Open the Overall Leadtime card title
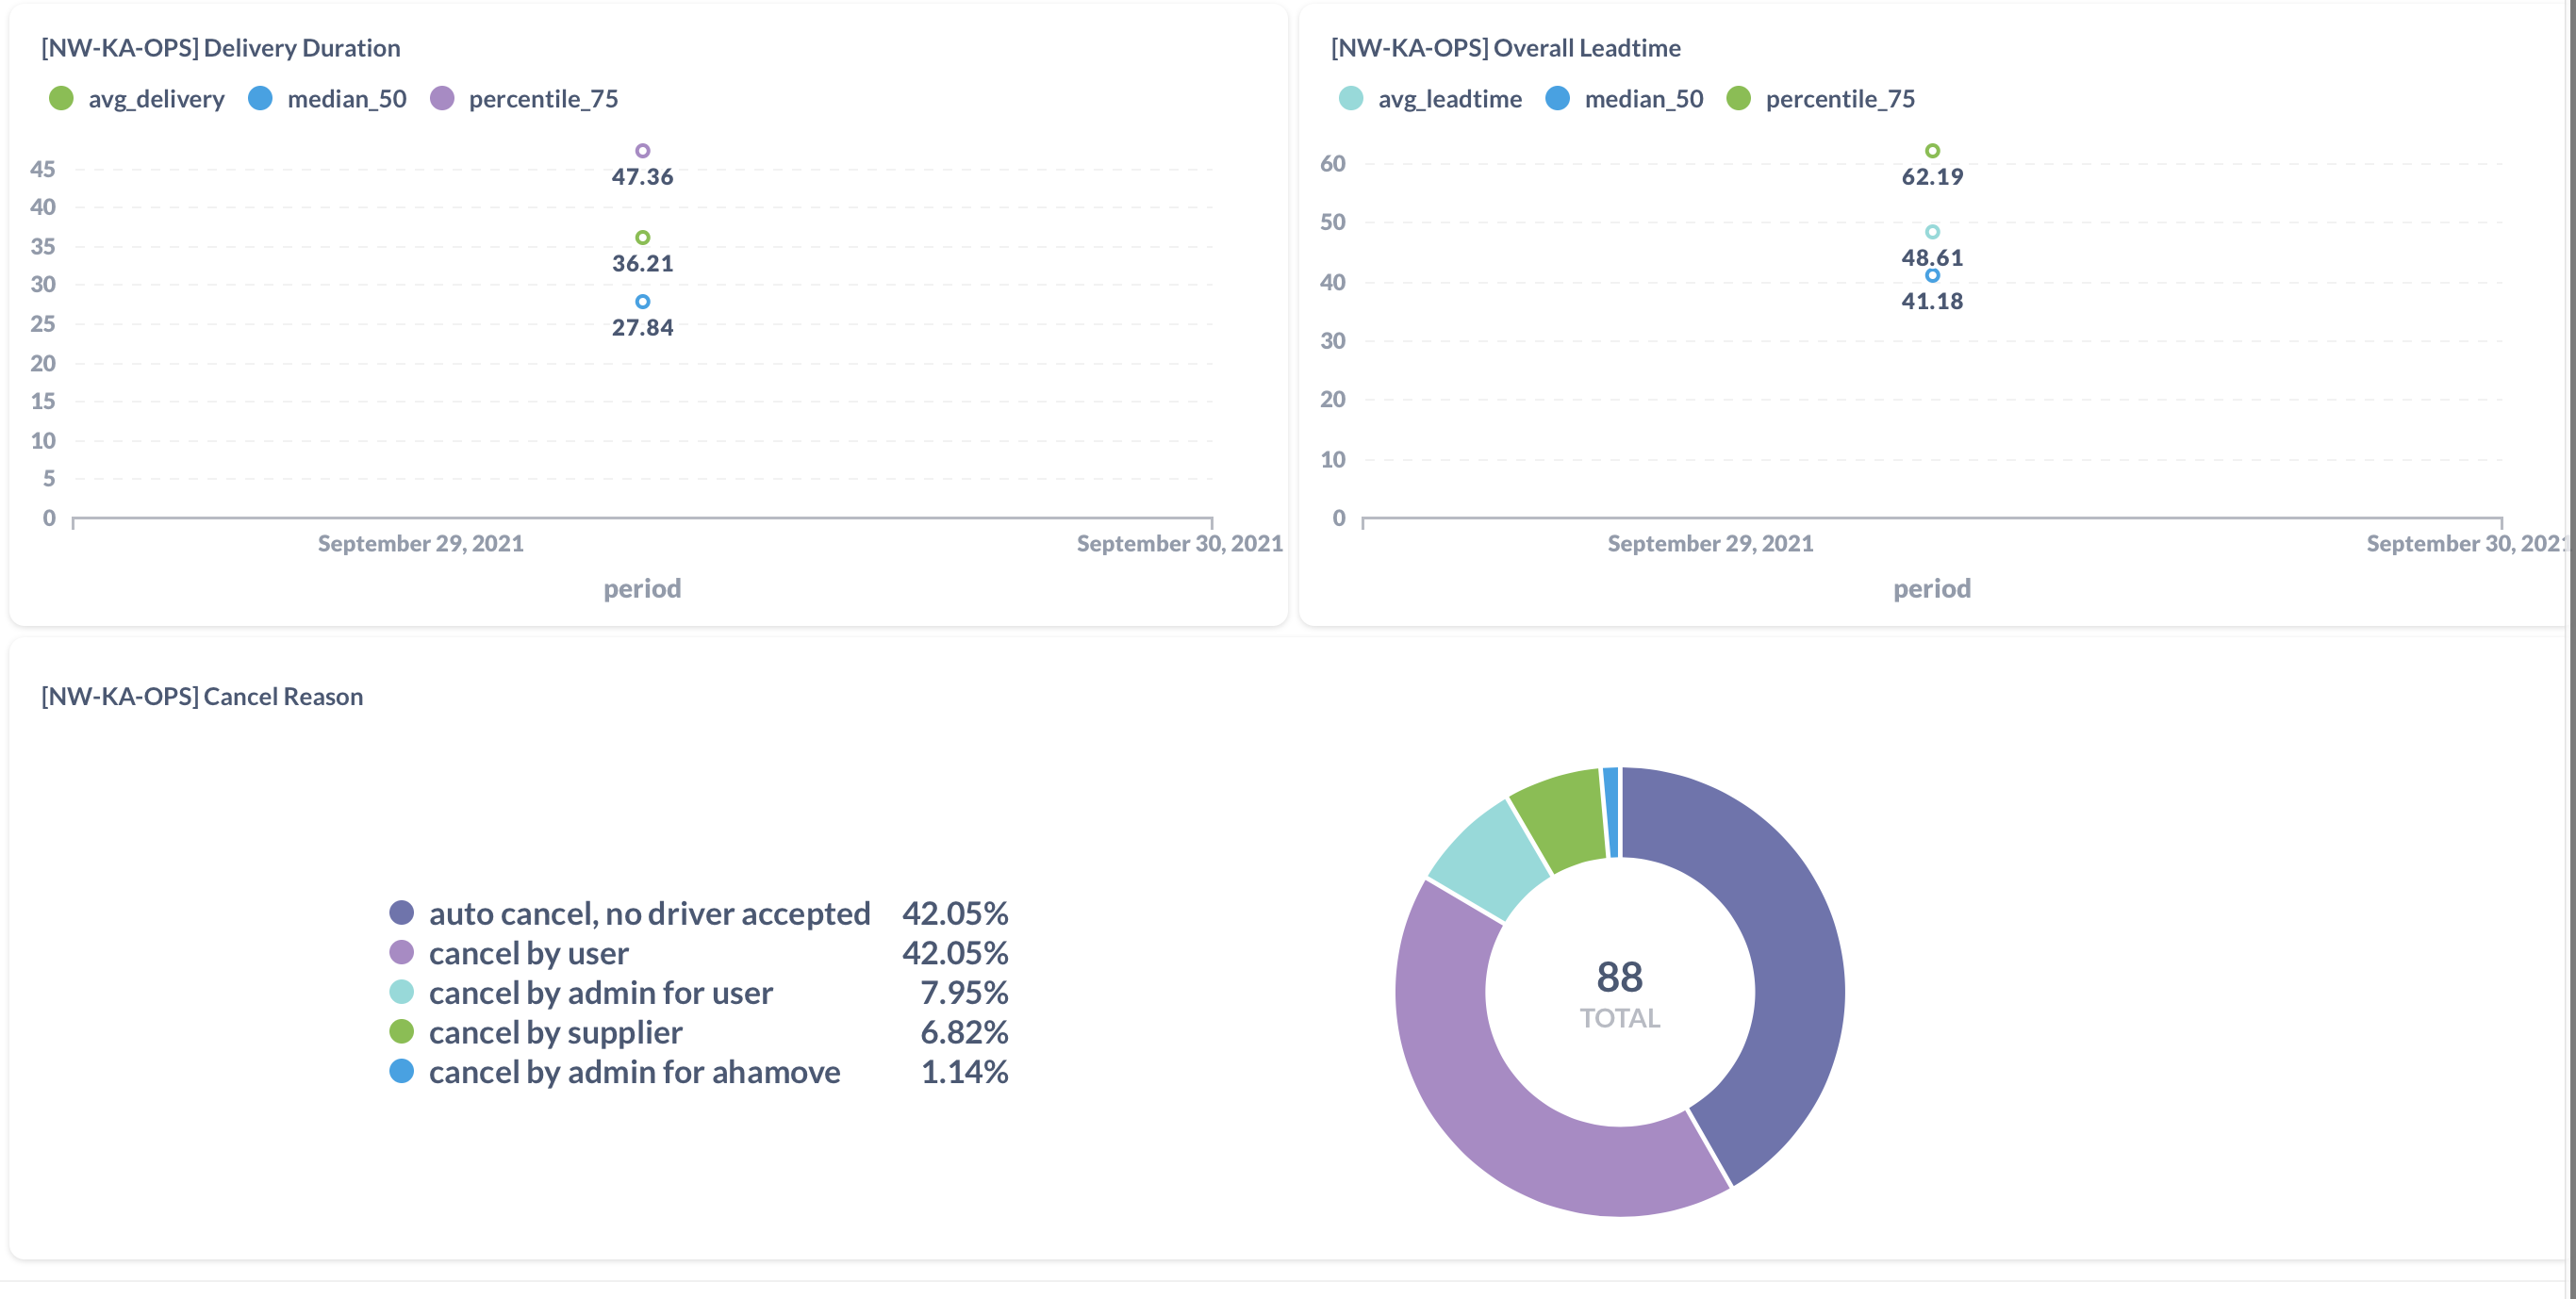 (x=1505, y=47)
